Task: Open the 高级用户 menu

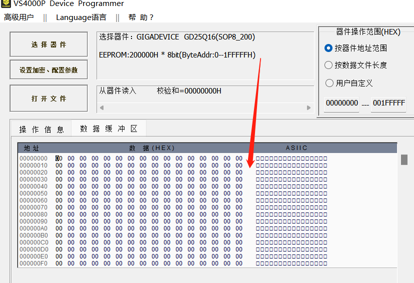Action: click(18, 17)
